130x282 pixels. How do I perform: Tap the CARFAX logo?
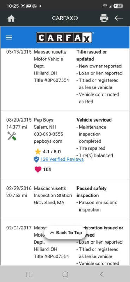pyautogui.click(x=64, y=37)
